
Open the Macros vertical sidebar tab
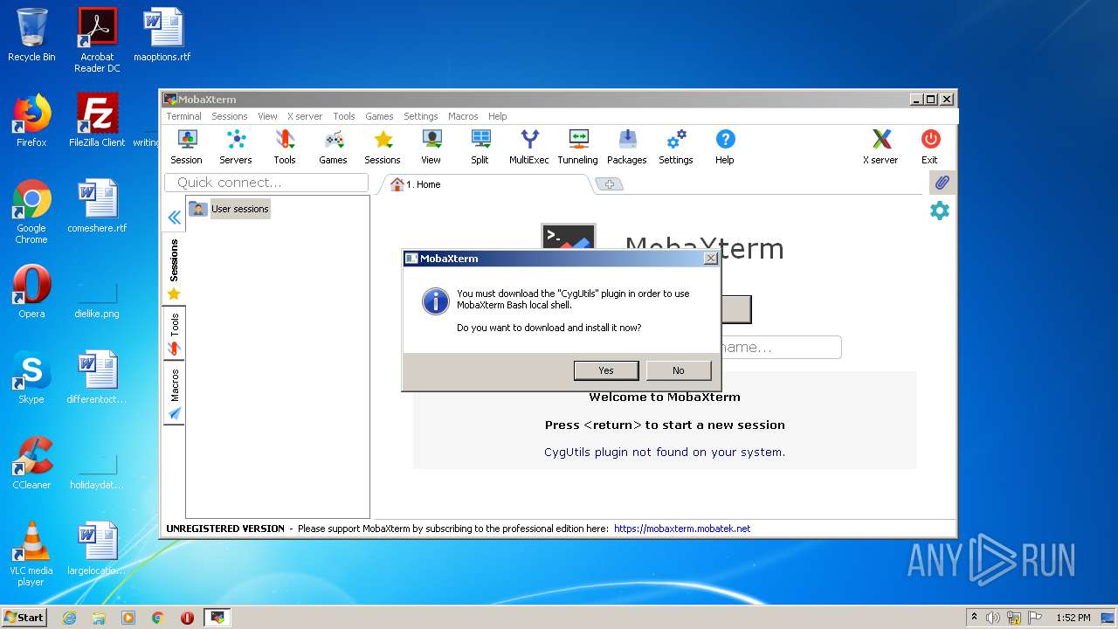coord(174,393)
